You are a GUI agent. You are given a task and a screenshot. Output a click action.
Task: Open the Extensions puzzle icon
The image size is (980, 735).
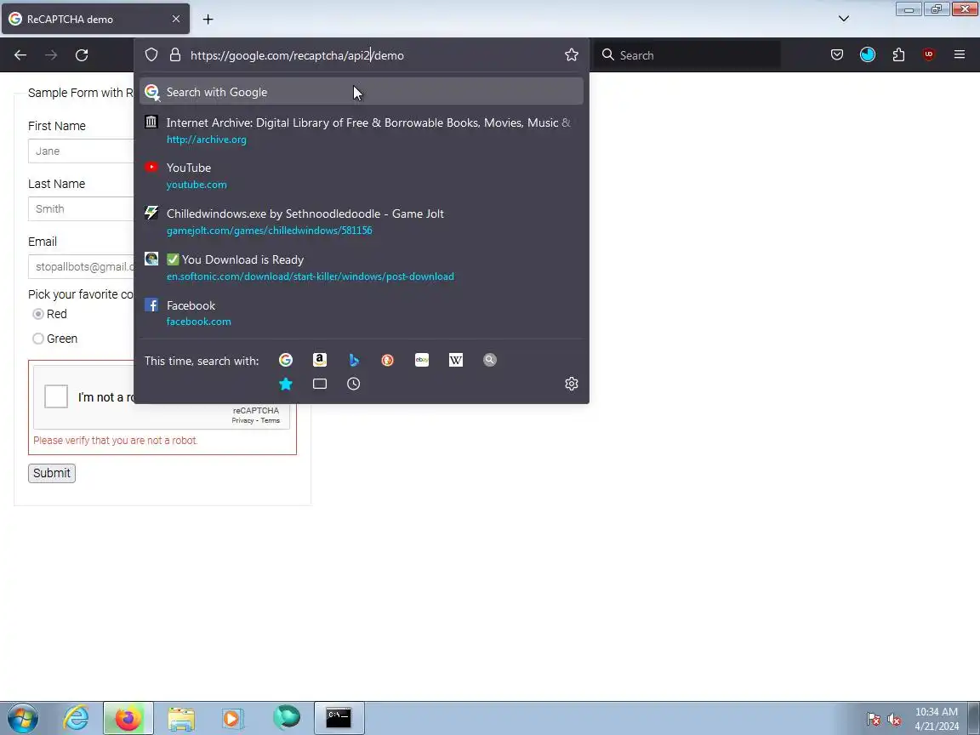click(898, 55)
